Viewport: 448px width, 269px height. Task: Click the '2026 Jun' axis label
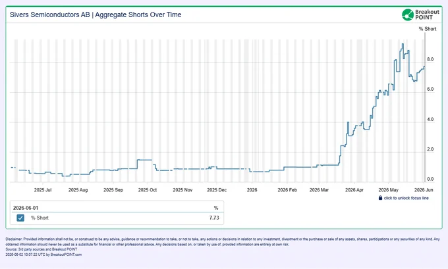tap(424, 190)
